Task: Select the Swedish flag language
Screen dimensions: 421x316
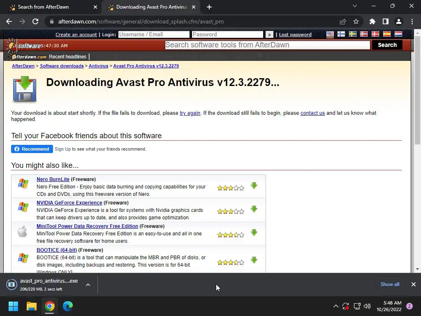Action: [x=352, y=34]
